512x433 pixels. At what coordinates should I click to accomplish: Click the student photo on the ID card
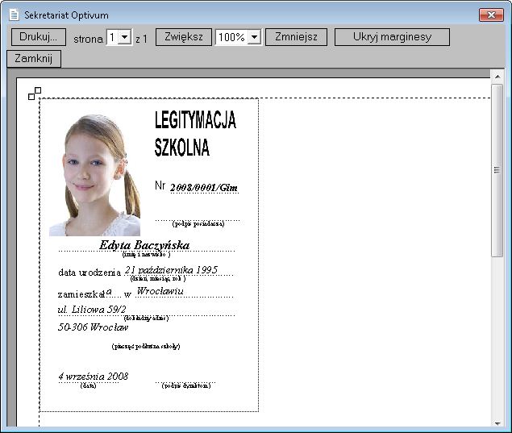click(94, 175)
